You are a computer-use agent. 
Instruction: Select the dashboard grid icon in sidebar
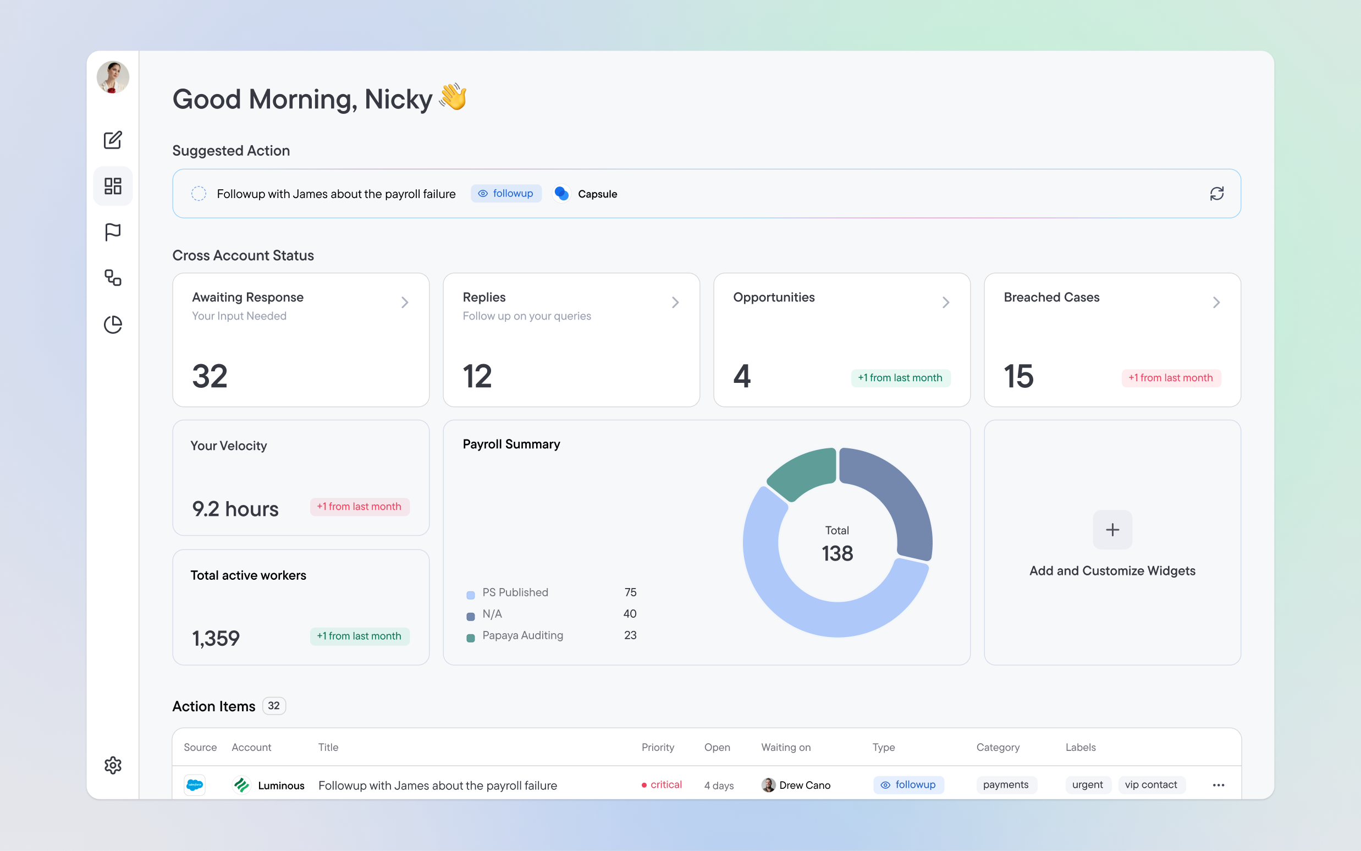[x=113, y=186]
